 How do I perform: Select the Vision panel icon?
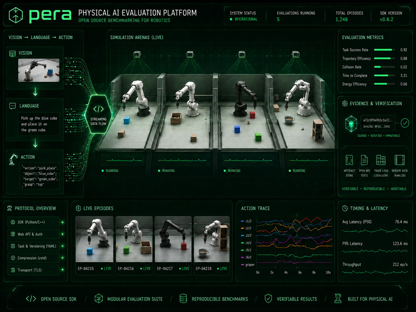[12, 54]
